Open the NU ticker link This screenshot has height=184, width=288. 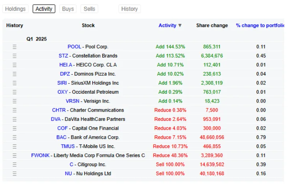pyautogui.click(x=68, y=174)
